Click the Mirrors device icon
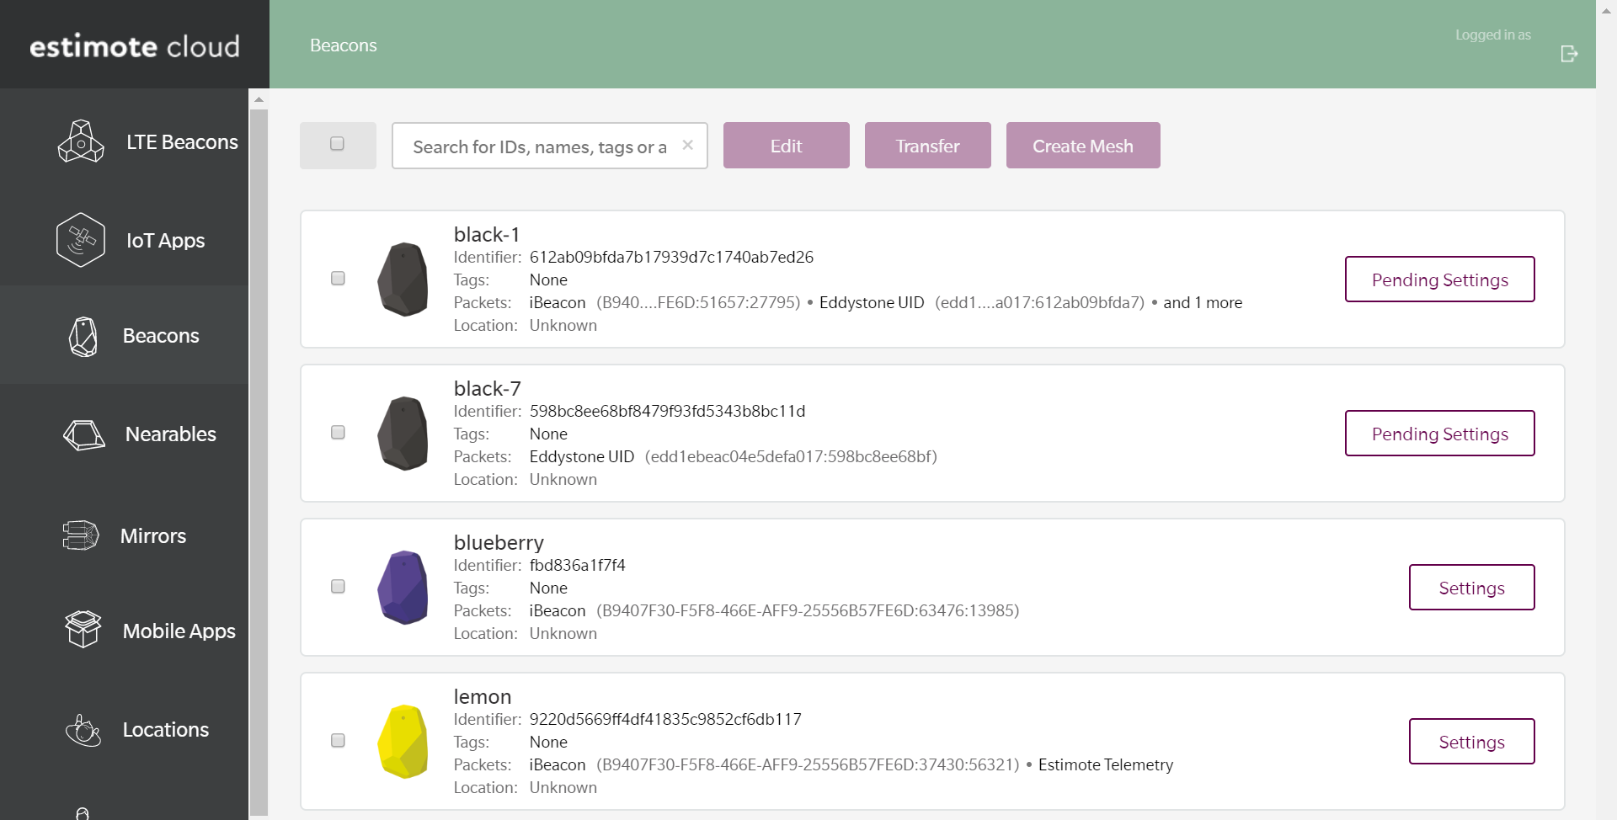This screenshot has width=1617, height=820. click(81, 535)
